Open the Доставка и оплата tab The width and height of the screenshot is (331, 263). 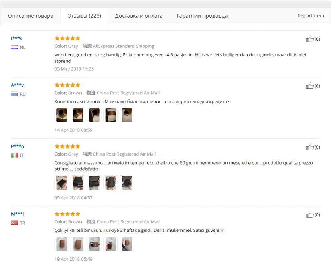point(139,16)
